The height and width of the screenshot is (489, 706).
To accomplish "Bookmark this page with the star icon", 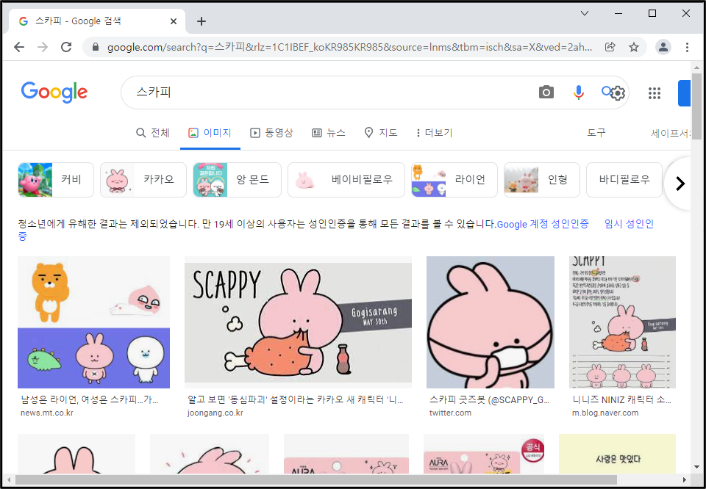I will tap(633, 47).
